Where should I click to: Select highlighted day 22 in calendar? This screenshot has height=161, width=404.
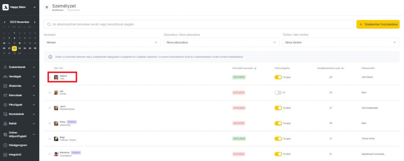(x=15, y=48)
